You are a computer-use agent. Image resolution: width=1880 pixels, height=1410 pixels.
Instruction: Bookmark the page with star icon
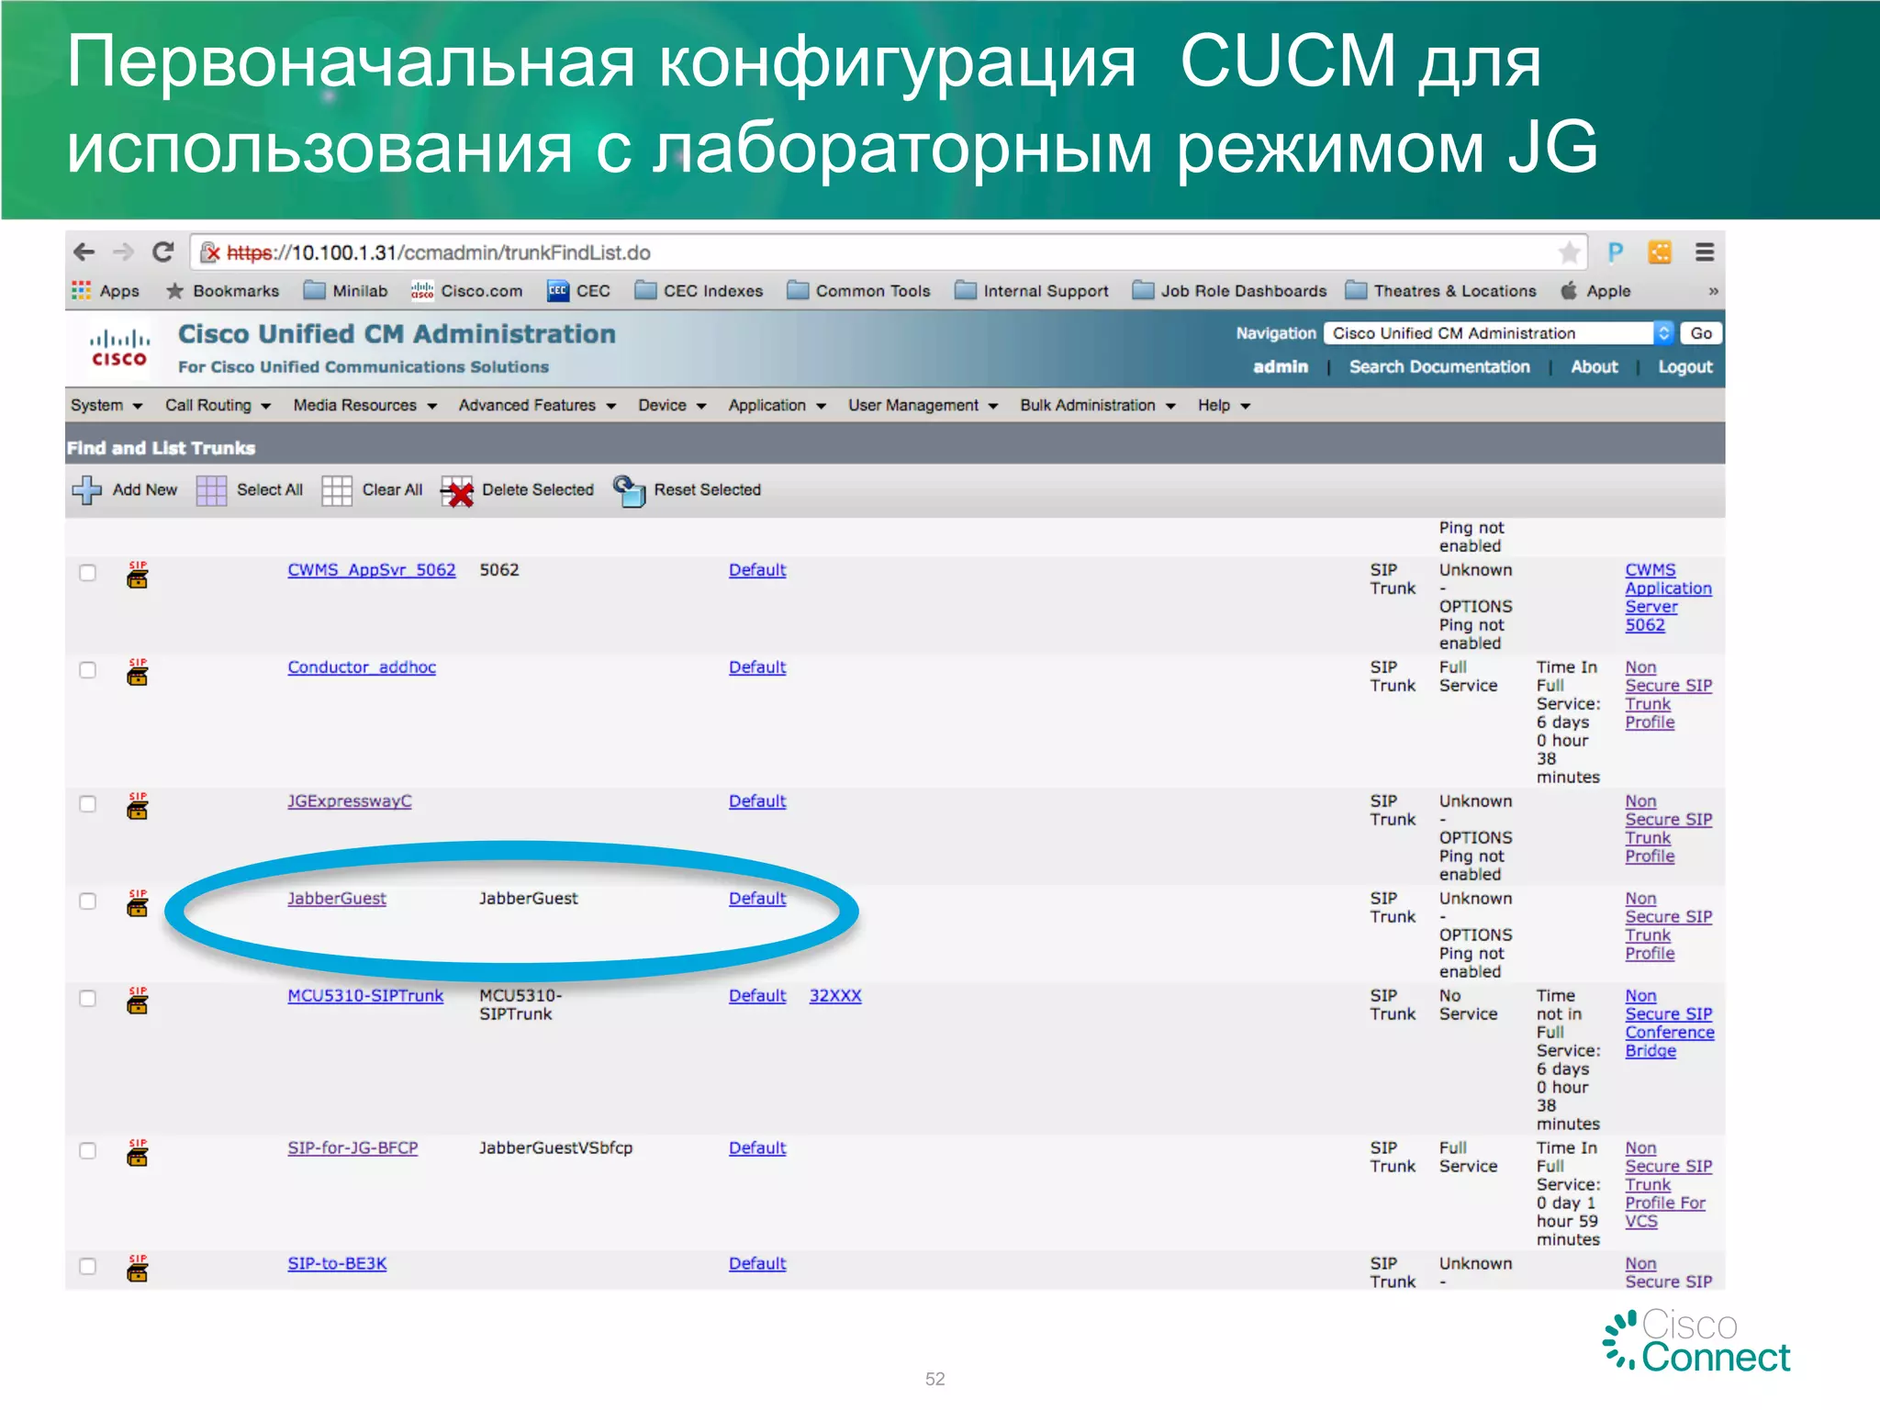1569,252
